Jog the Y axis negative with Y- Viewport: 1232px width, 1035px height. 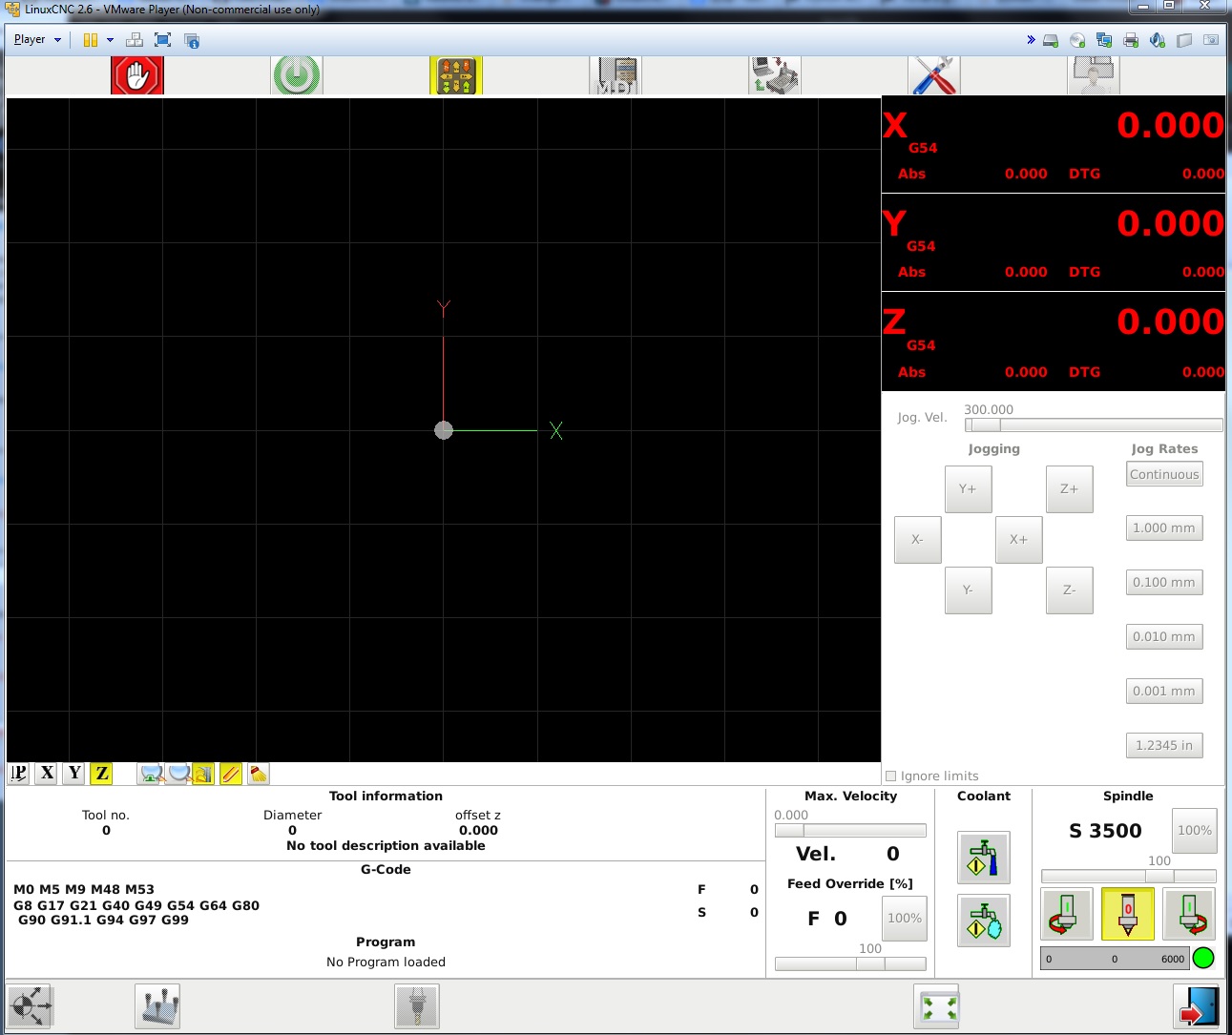[x=969, y=590]
